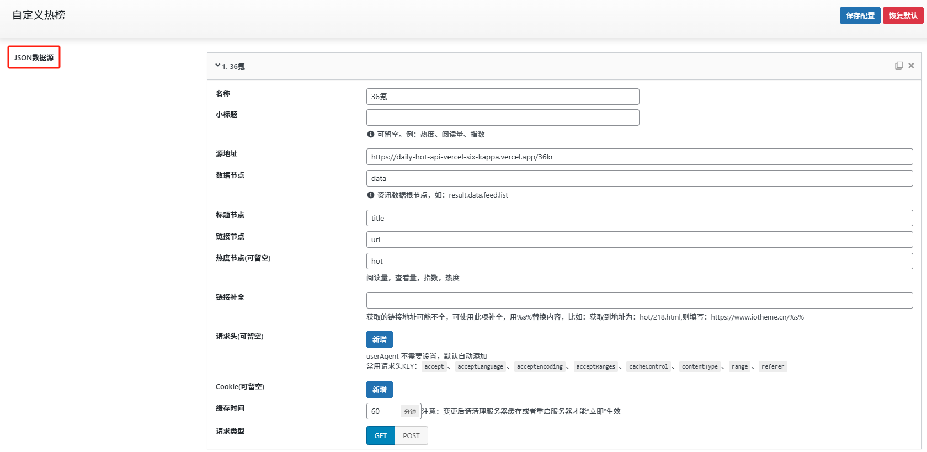Click the 阅读量，查看量，指数，热度 hint text

[413, 278]
